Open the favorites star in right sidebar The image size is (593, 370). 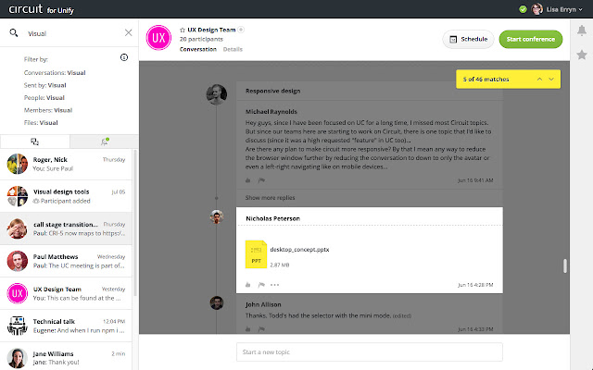click(x=581, y=55)
